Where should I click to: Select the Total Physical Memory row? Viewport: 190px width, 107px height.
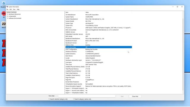click(99, 69)
